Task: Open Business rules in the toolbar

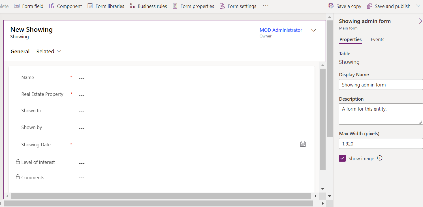Action: [x=133, y=6]
